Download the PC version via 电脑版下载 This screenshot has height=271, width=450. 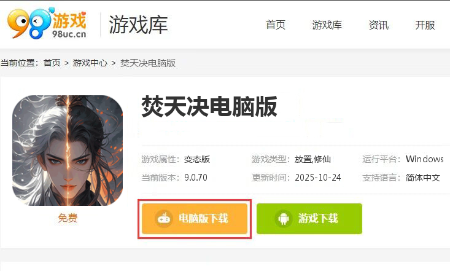[195, 219]
